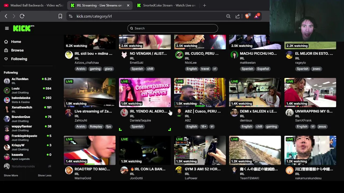
Task: Reload the page
Action: (22, 16)
